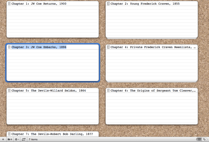Screen dimensions: 209x142
Task: Click document icon on Chapter 1 card
Action: pos(9,4)
